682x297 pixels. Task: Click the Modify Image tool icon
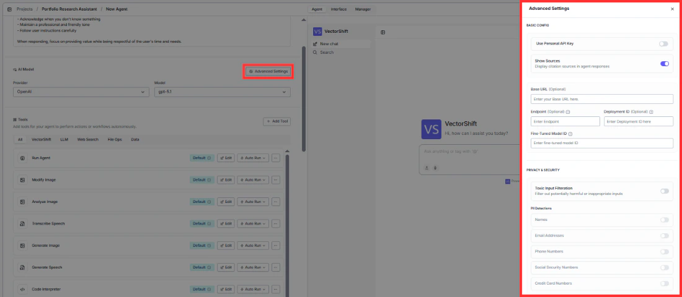(22, 180)
